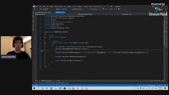Click the taskbar clock and date
This screenshot has width=169, height=95.
[x=160, y=88]
